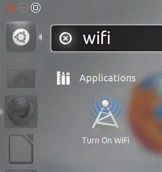Click the running-app arrow beside Firefox launcher
The image size is (162, 172).
point(2,111)
